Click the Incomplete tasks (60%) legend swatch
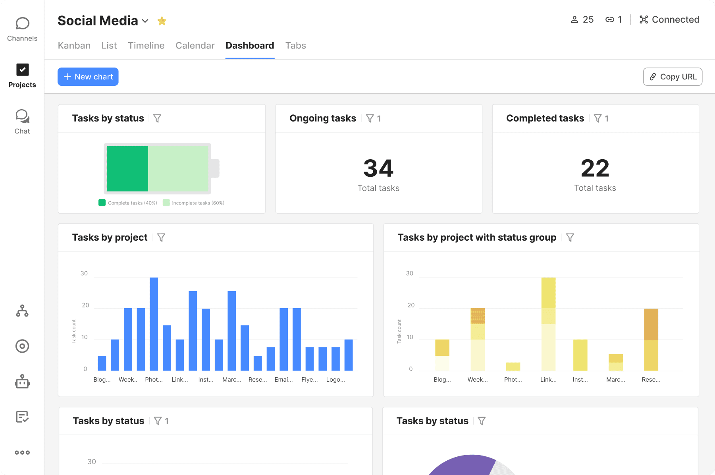 [x=166, y=203]
